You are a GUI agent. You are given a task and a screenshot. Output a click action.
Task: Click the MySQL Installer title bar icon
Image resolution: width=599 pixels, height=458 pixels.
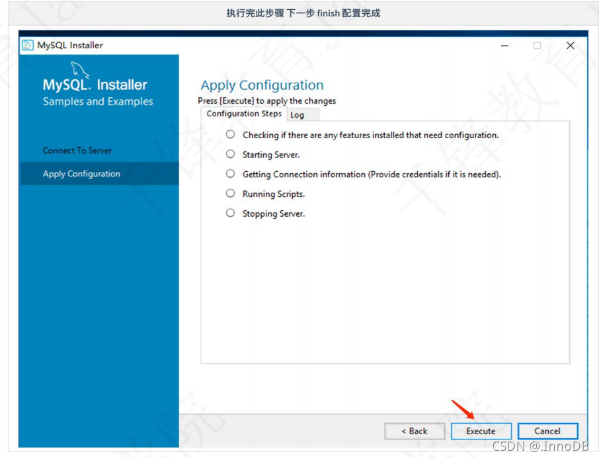28,45
